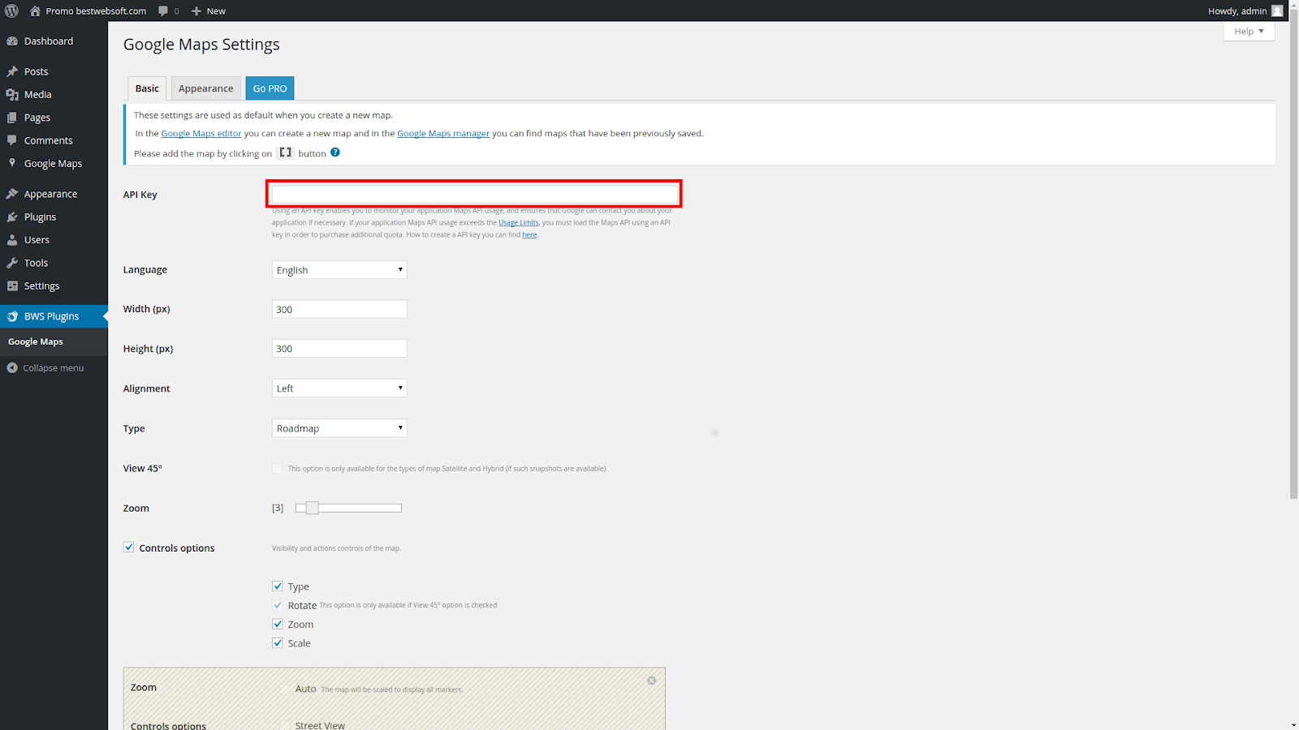Toggle the Zoom control checkbox

[x=278, y=624]
